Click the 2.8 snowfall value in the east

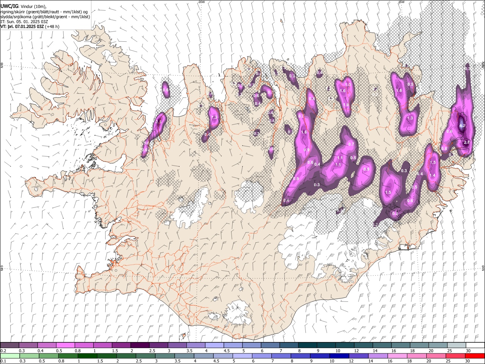(467, 142)
